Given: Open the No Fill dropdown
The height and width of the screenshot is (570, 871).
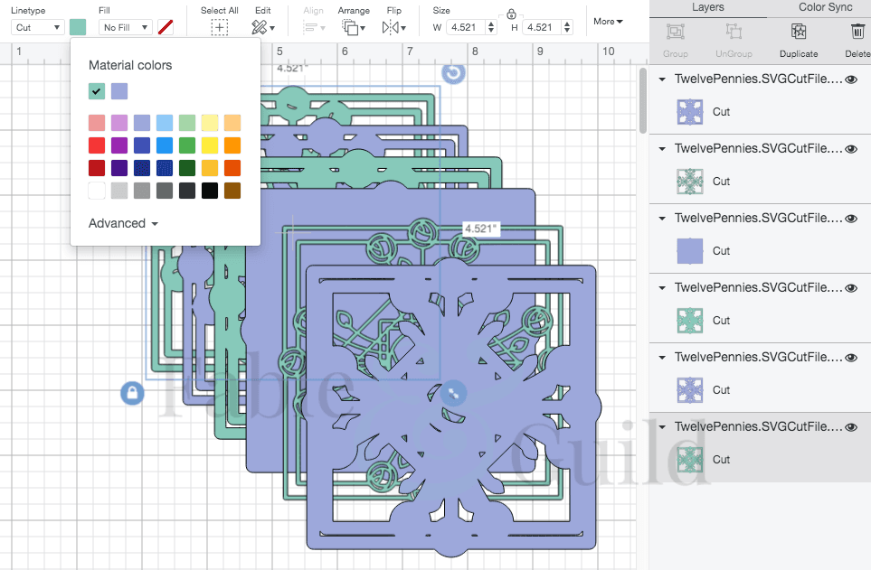Looking at the screenshot, I should pyautogui.click(x=125, y=27).
